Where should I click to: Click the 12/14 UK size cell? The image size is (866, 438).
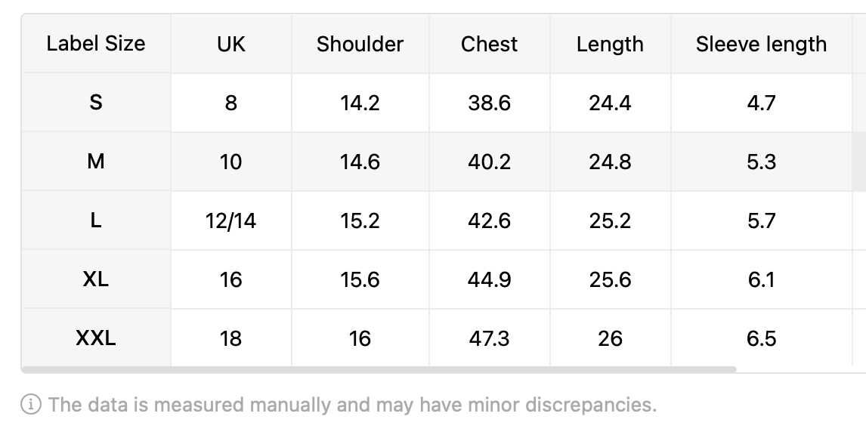[x=231, y=221]
